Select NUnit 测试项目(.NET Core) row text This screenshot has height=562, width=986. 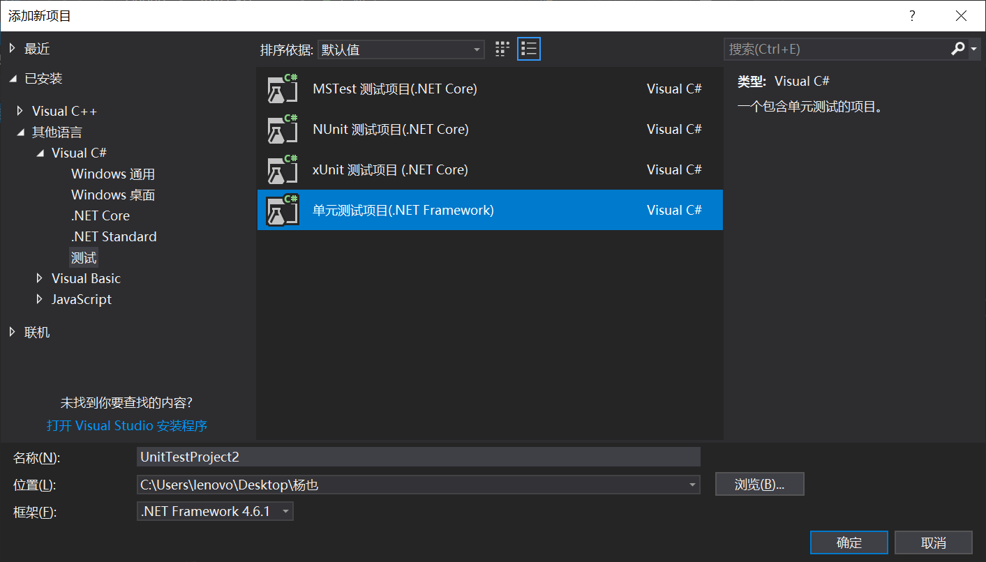pos(391,130)
